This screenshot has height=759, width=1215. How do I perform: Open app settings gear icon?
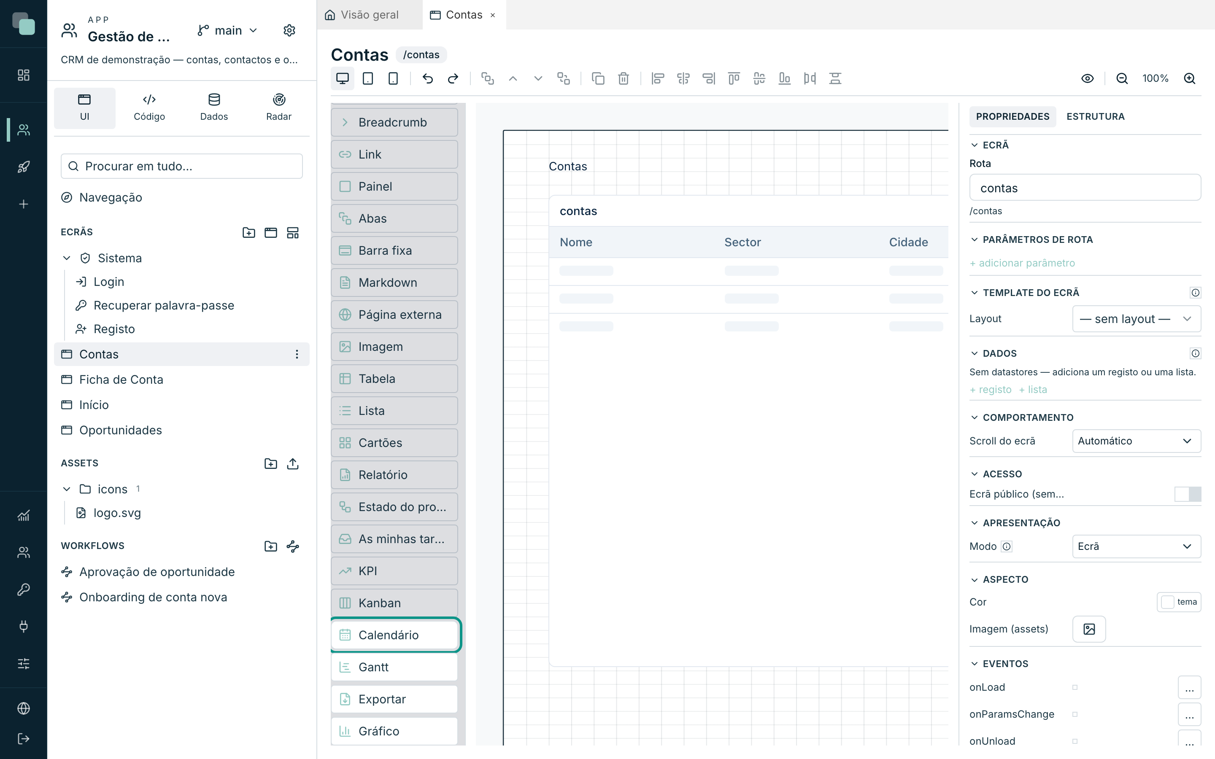tap(289, 31)
